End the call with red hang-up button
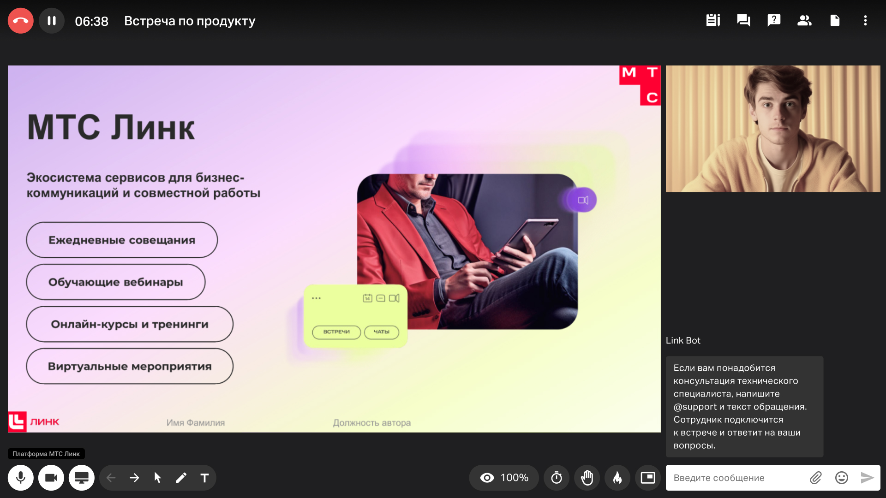 pos(21,21)
